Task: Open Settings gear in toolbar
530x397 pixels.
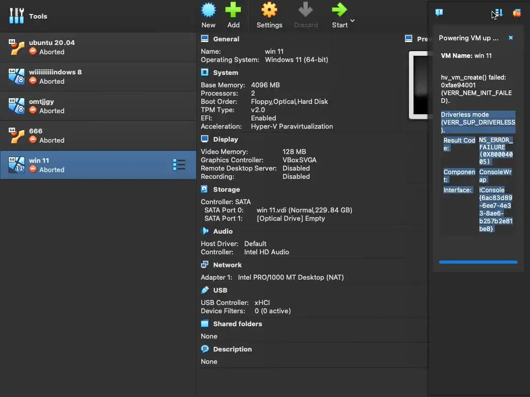Action: (x=269, y=10)
